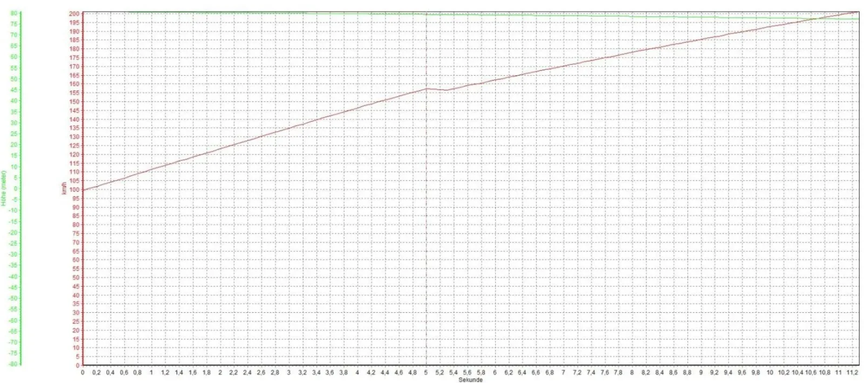The height and width of the screenshot is (383, 864).
Task: Click the 8,2 tick on time axis
Action: [x=646, y=372]
